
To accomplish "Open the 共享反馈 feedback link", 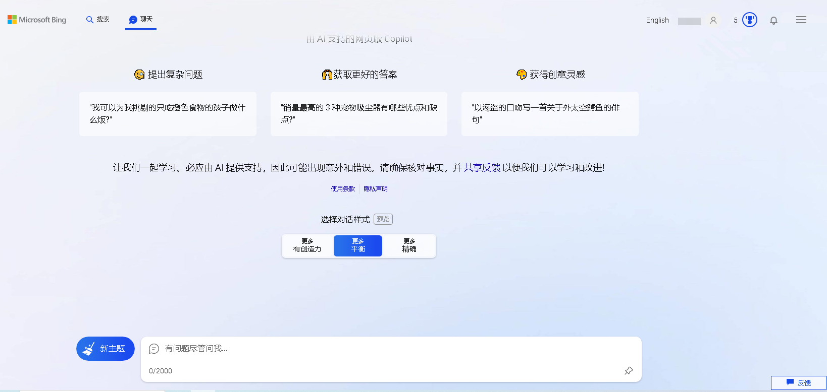I will 482,168.
